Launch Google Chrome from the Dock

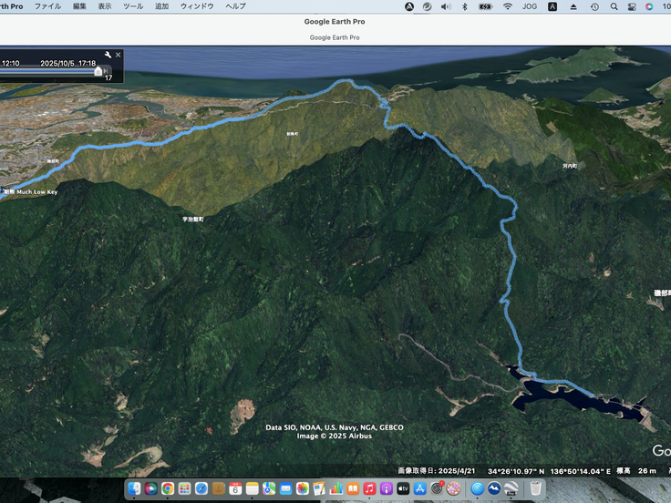coord(168,489)
